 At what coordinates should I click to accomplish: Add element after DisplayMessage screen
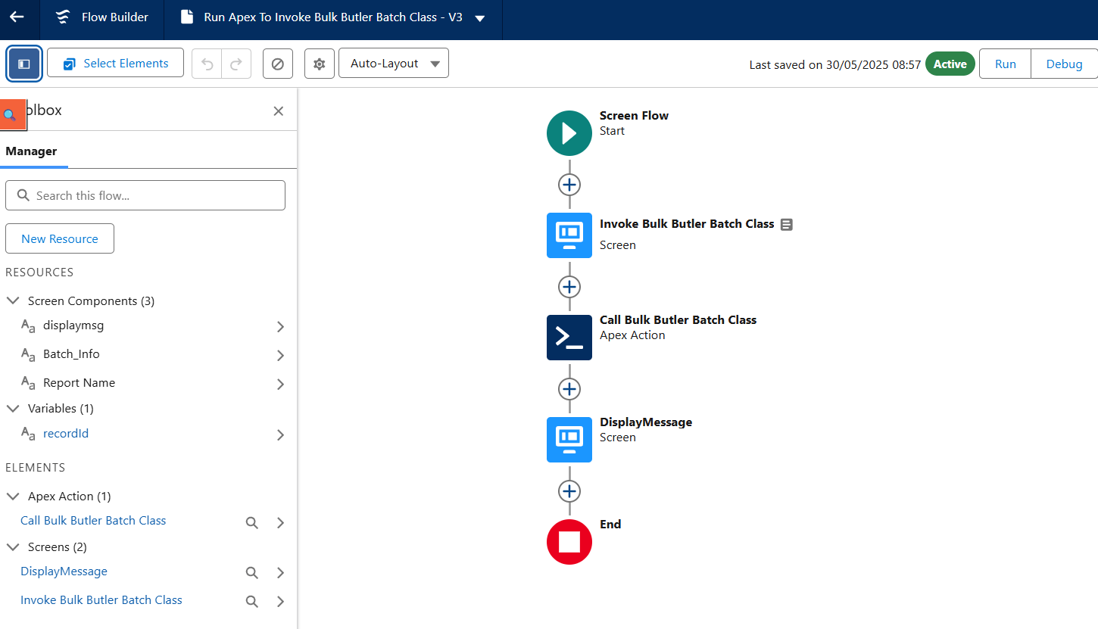(569, 490)
